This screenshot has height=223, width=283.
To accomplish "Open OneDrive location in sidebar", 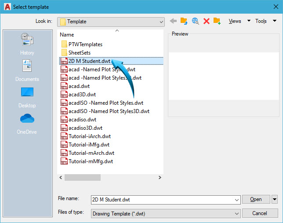I will click(27, 124).
